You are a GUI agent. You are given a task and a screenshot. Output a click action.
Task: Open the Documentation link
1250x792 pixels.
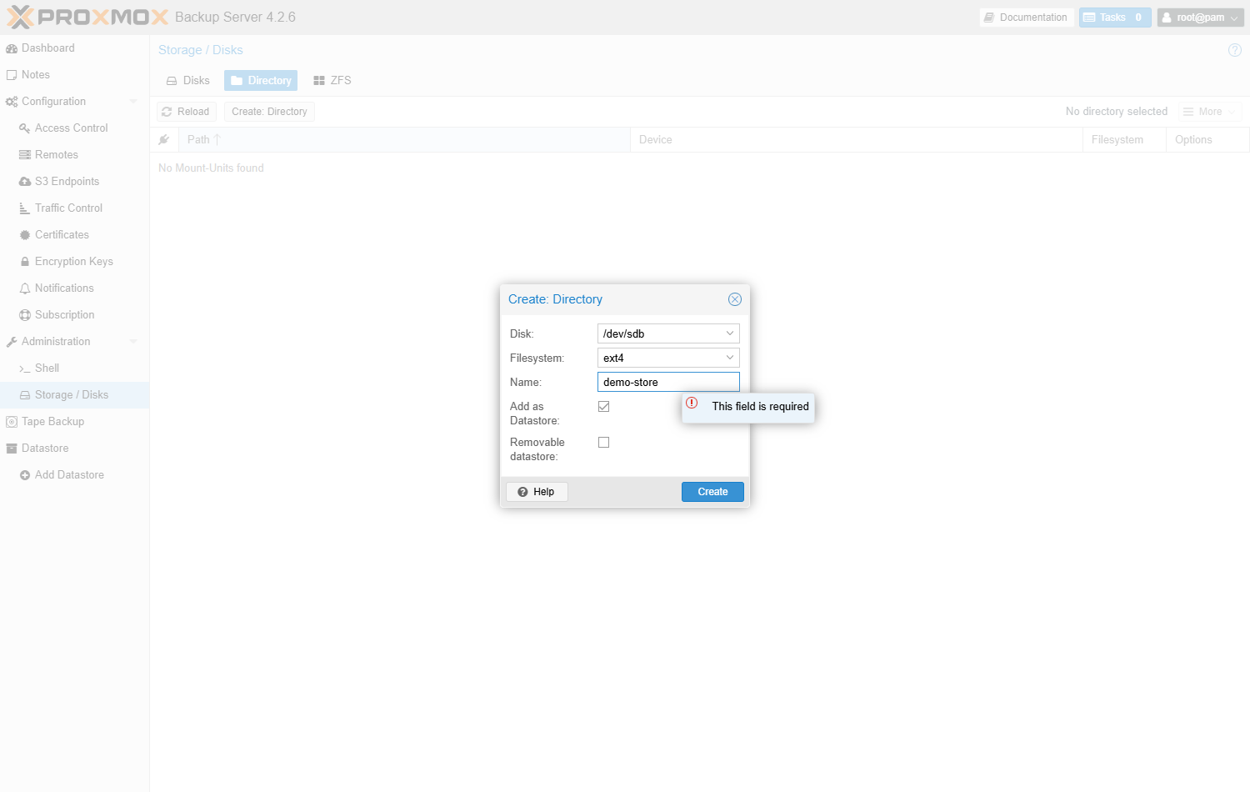click(1026, 18)
